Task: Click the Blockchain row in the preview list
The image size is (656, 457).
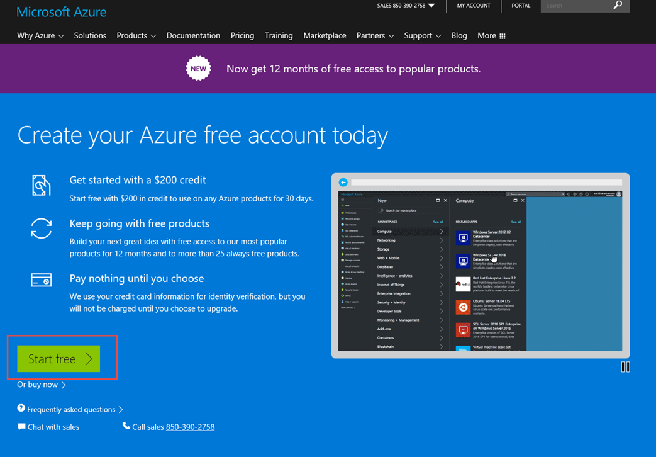Action: coord(410,347)
